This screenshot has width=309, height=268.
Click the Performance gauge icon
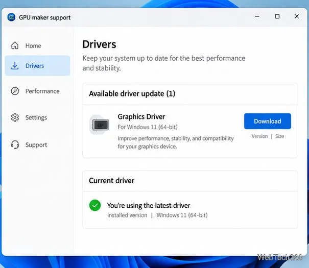point(15,91)
